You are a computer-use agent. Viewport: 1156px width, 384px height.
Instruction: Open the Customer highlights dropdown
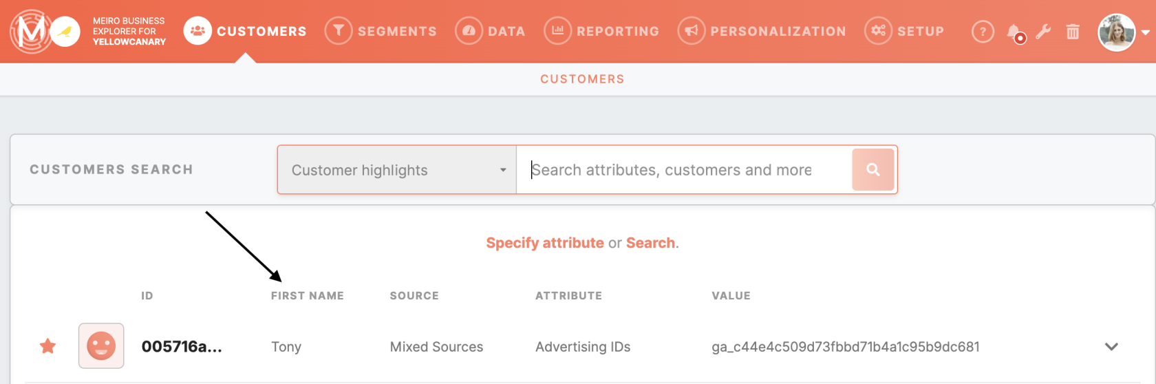pos(397,169)
